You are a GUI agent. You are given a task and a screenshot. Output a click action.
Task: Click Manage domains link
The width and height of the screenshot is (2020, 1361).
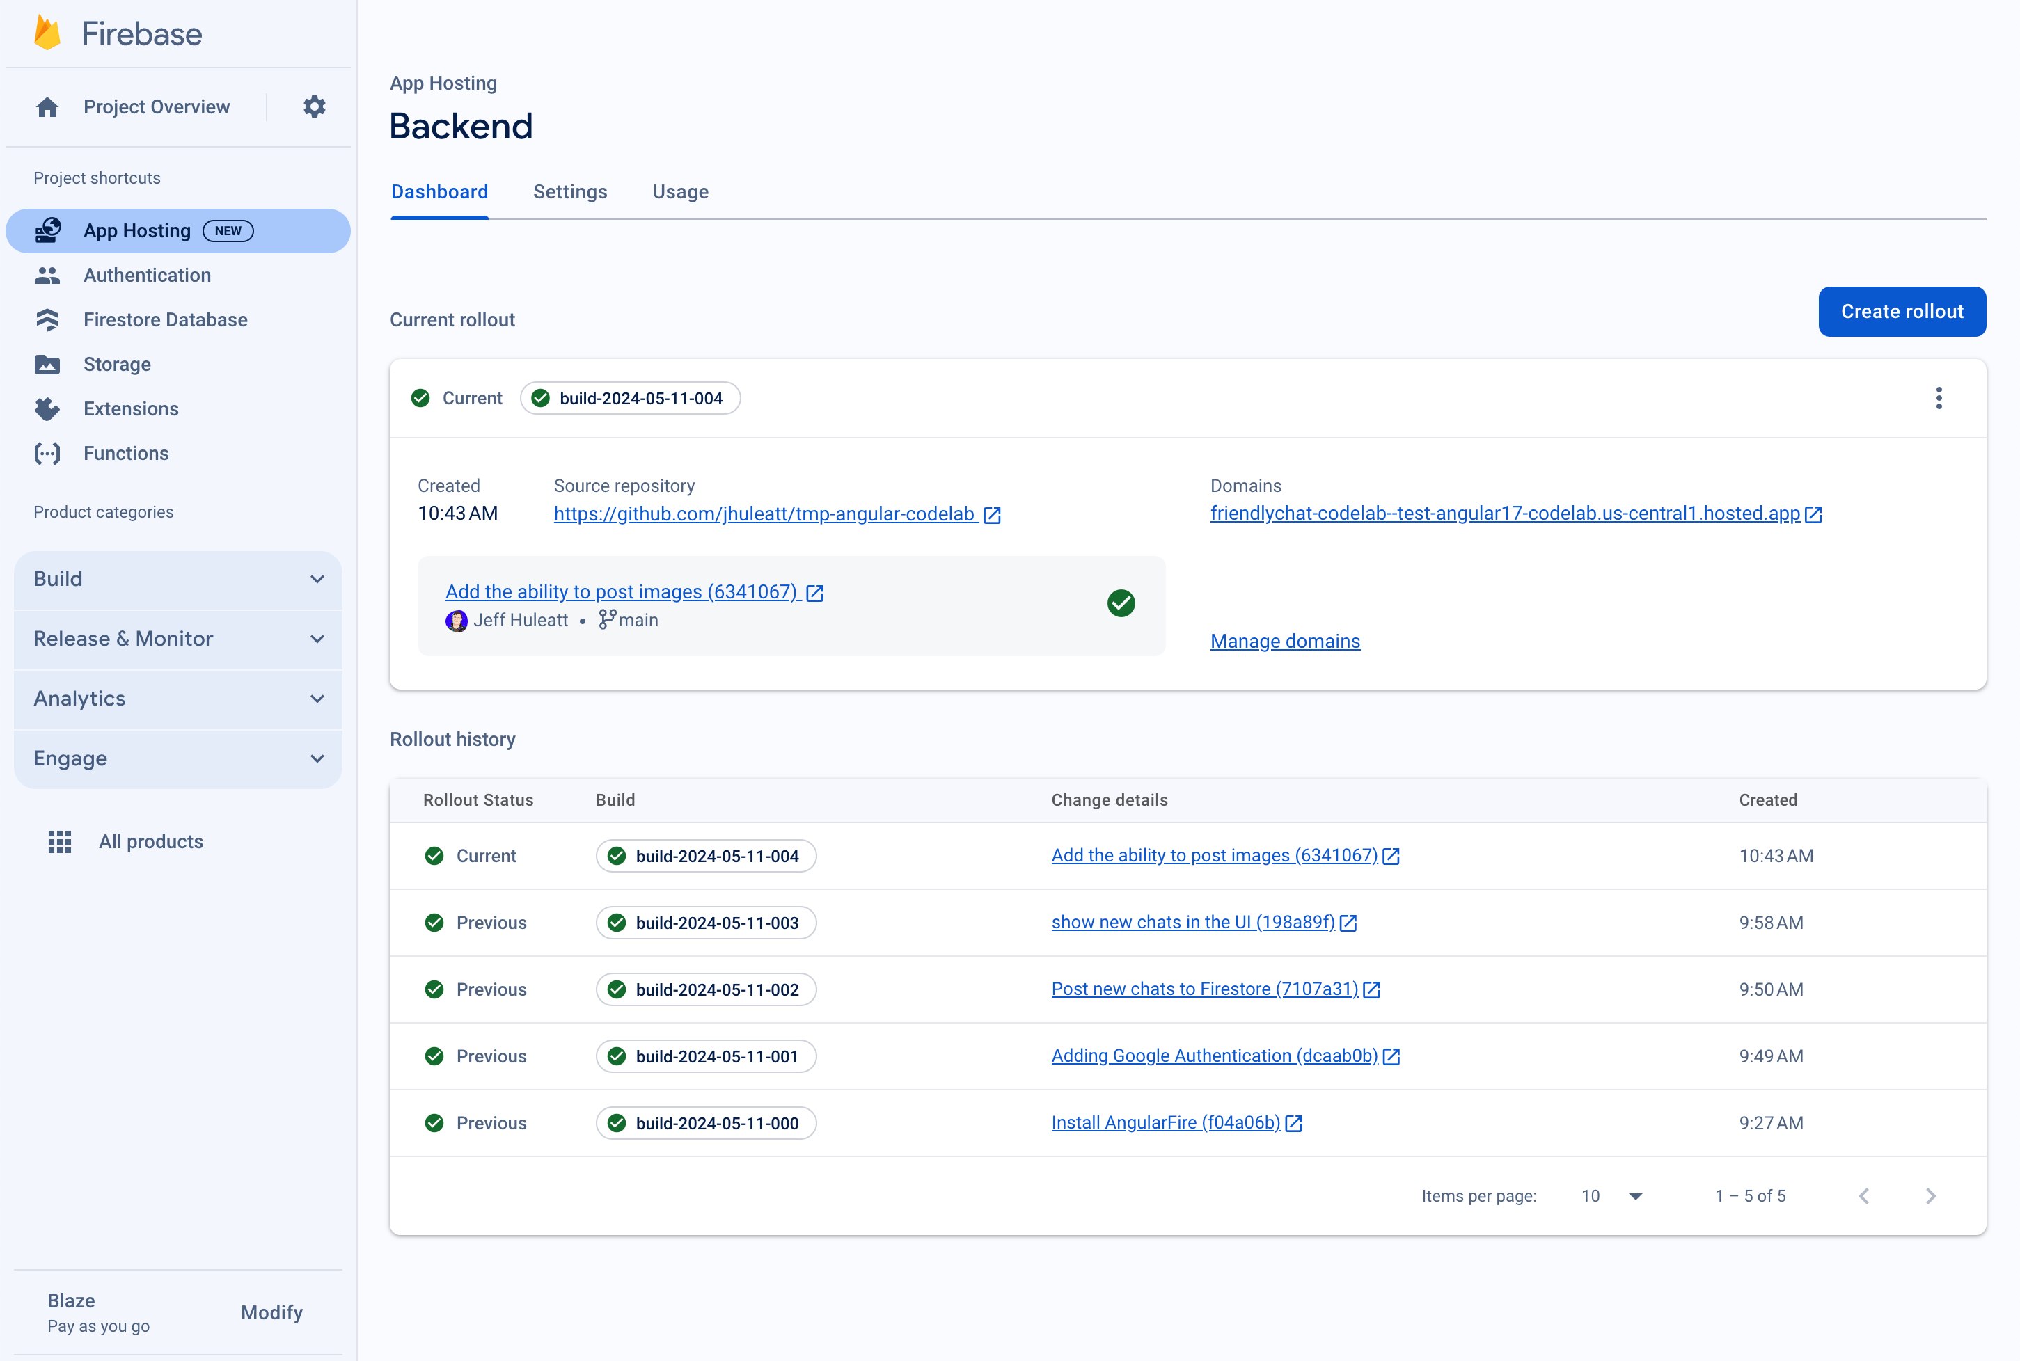pos(1284,639)
